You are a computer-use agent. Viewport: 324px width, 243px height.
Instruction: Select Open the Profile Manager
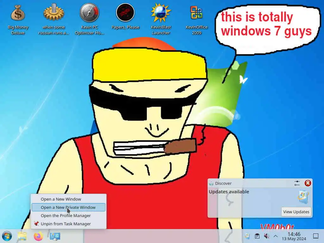click(68, 215)
